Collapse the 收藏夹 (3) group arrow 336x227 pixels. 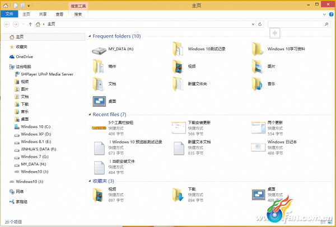90,181
